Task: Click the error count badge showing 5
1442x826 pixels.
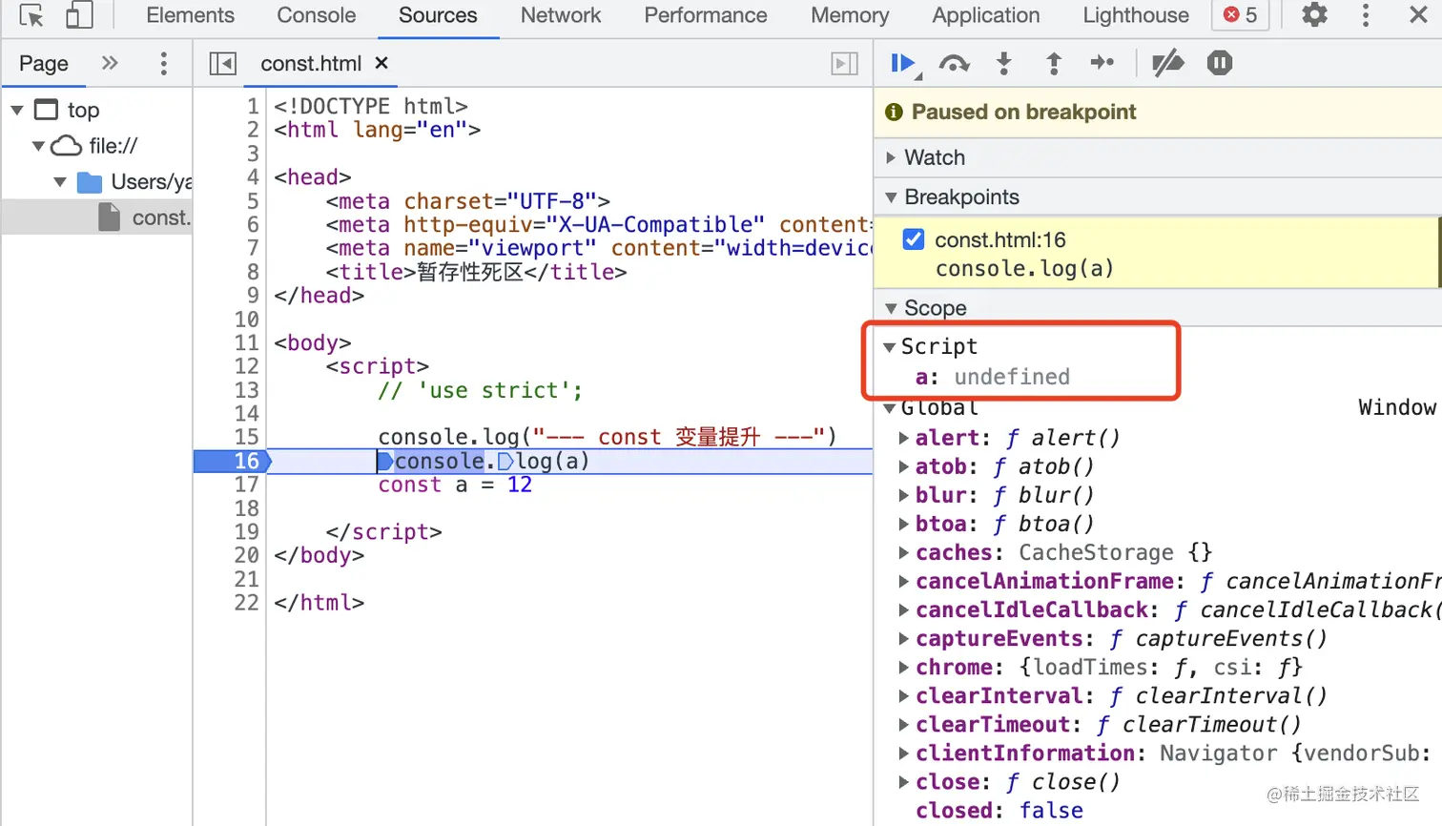Action: [x=1241, y=15]
